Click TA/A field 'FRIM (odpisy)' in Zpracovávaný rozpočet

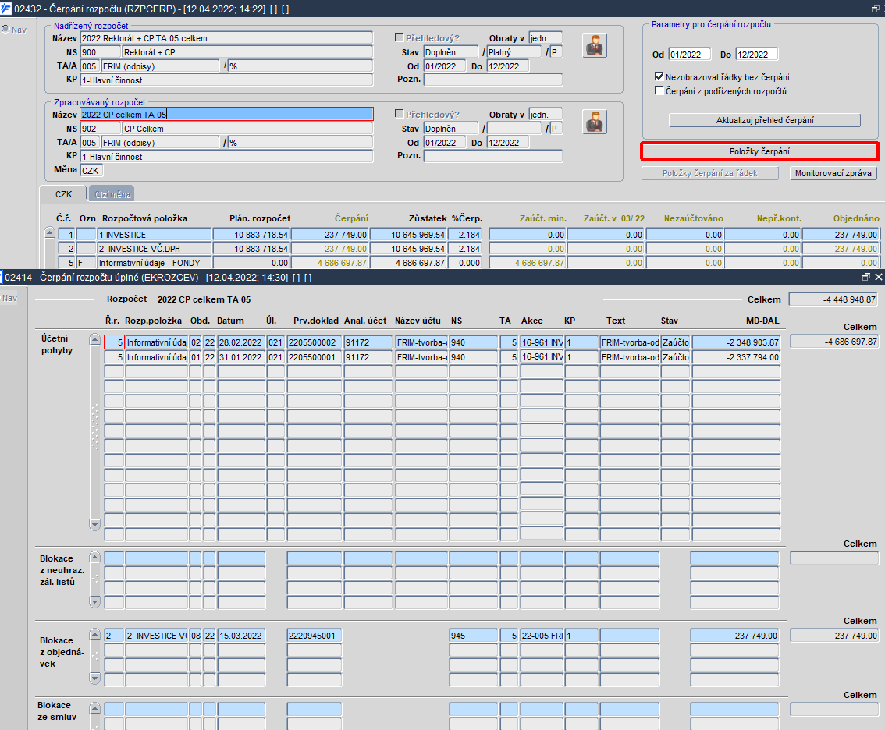(x=160, y=143)
